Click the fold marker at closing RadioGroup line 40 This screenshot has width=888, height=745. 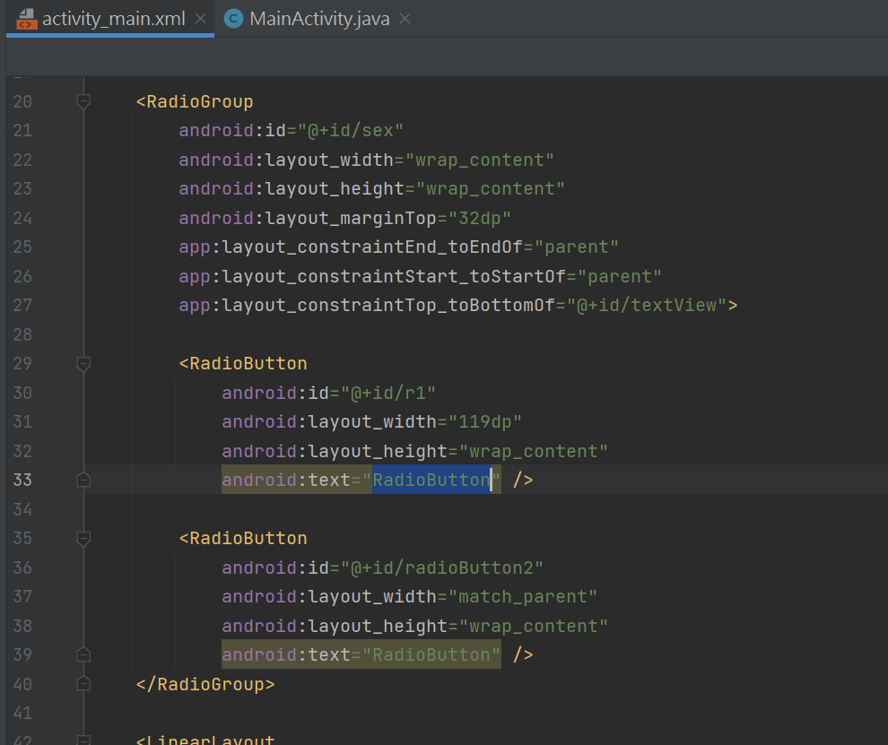pos(83,684)
